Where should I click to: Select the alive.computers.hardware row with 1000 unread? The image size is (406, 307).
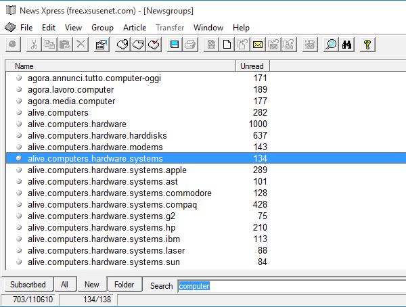[206, 124]
